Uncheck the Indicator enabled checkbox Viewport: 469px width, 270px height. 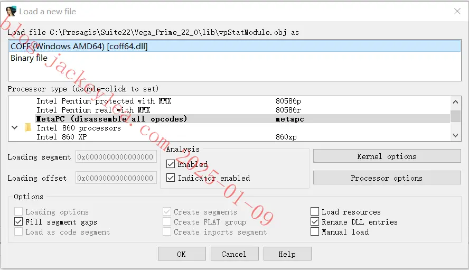171,178
